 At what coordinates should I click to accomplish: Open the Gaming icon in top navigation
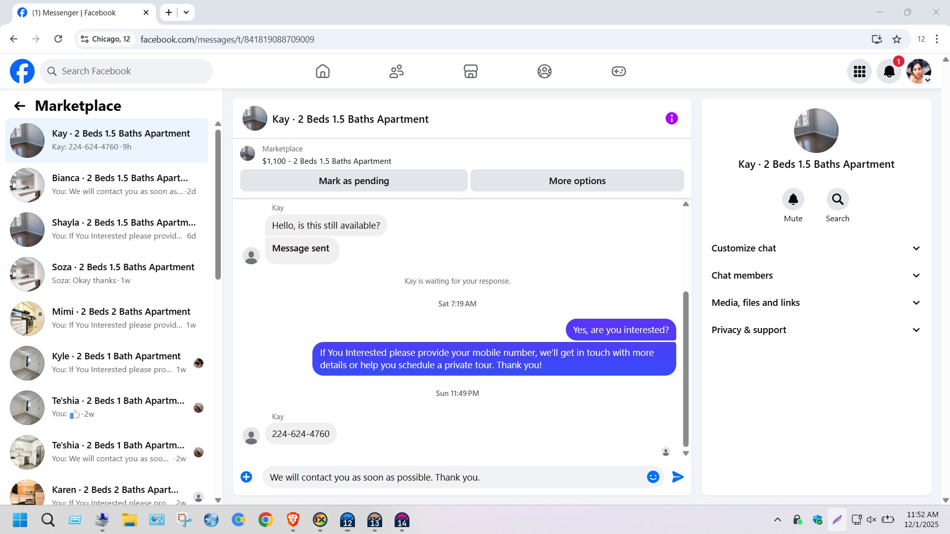point(618,71)
